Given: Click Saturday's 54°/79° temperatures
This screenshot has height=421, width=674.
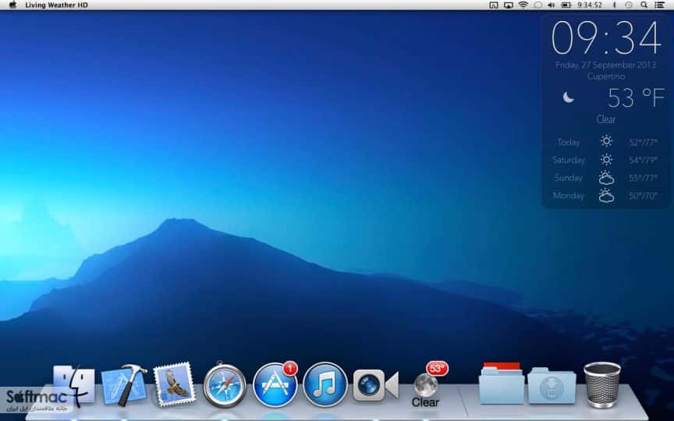Looking at the screenshot, I should (643, 161).
